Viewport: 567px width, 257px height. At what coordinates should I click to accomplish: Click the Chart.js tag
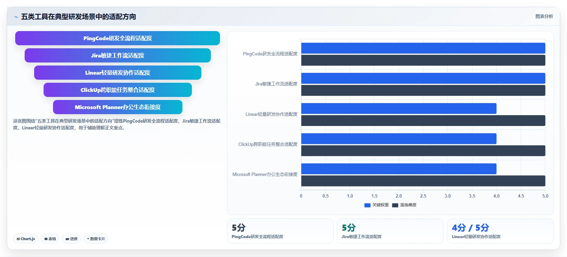[x=26, y=239]
